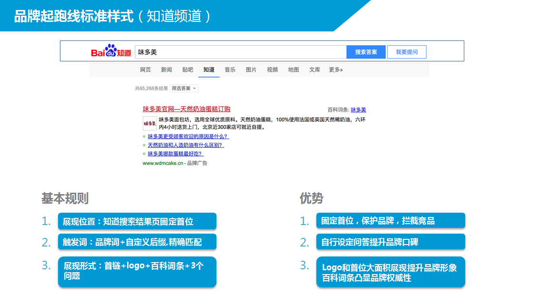The image size is (539, 305).
Task: Go to the 图片 tab
Action: pos(251,70)
